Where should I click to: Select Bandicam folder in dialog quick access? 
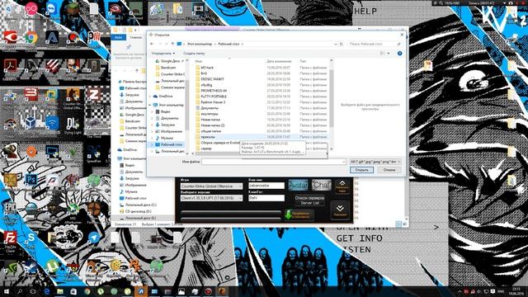click(x=168, y=68)
